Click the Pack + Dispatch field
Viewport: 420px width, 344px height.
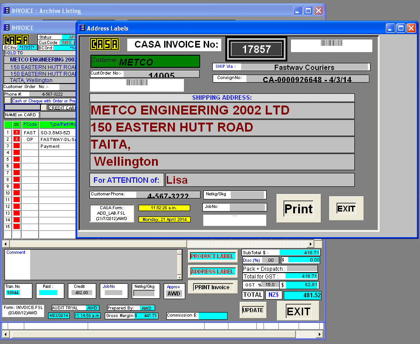(302, 269)
